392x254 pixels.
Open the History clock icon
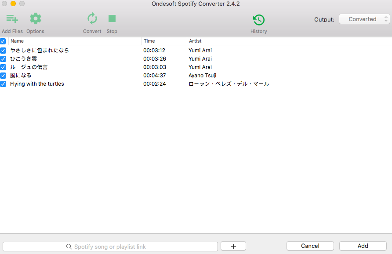tap(259, 20)
